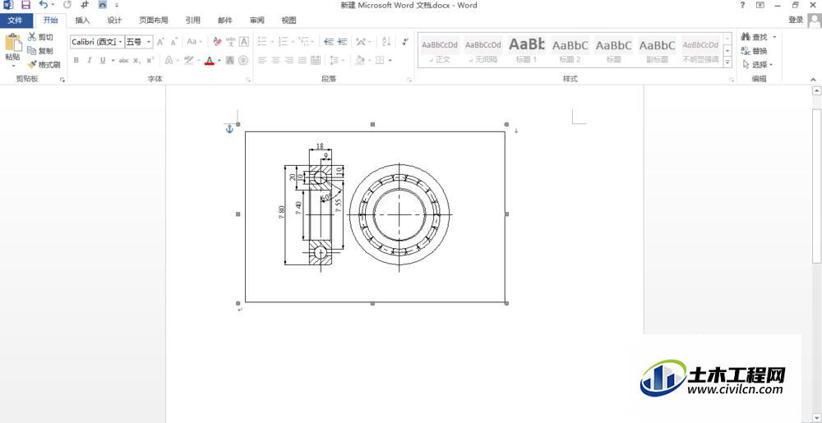Screen dimensions: 822x423
Task: Apply the 标题 1 heading style
Action: pos(526,51)
